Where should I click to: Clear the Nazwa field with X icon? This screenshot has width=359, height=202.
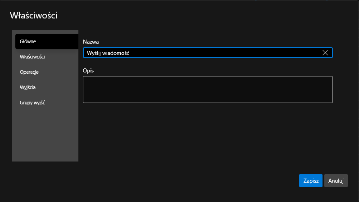point(325,53)
